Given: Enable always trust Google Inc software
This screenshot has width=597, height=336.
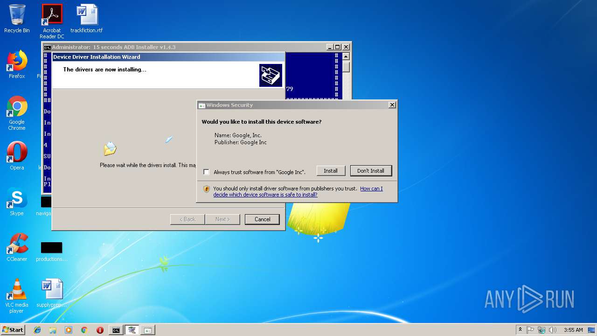Looking at the screenshot, I should (x=206, y=172).
